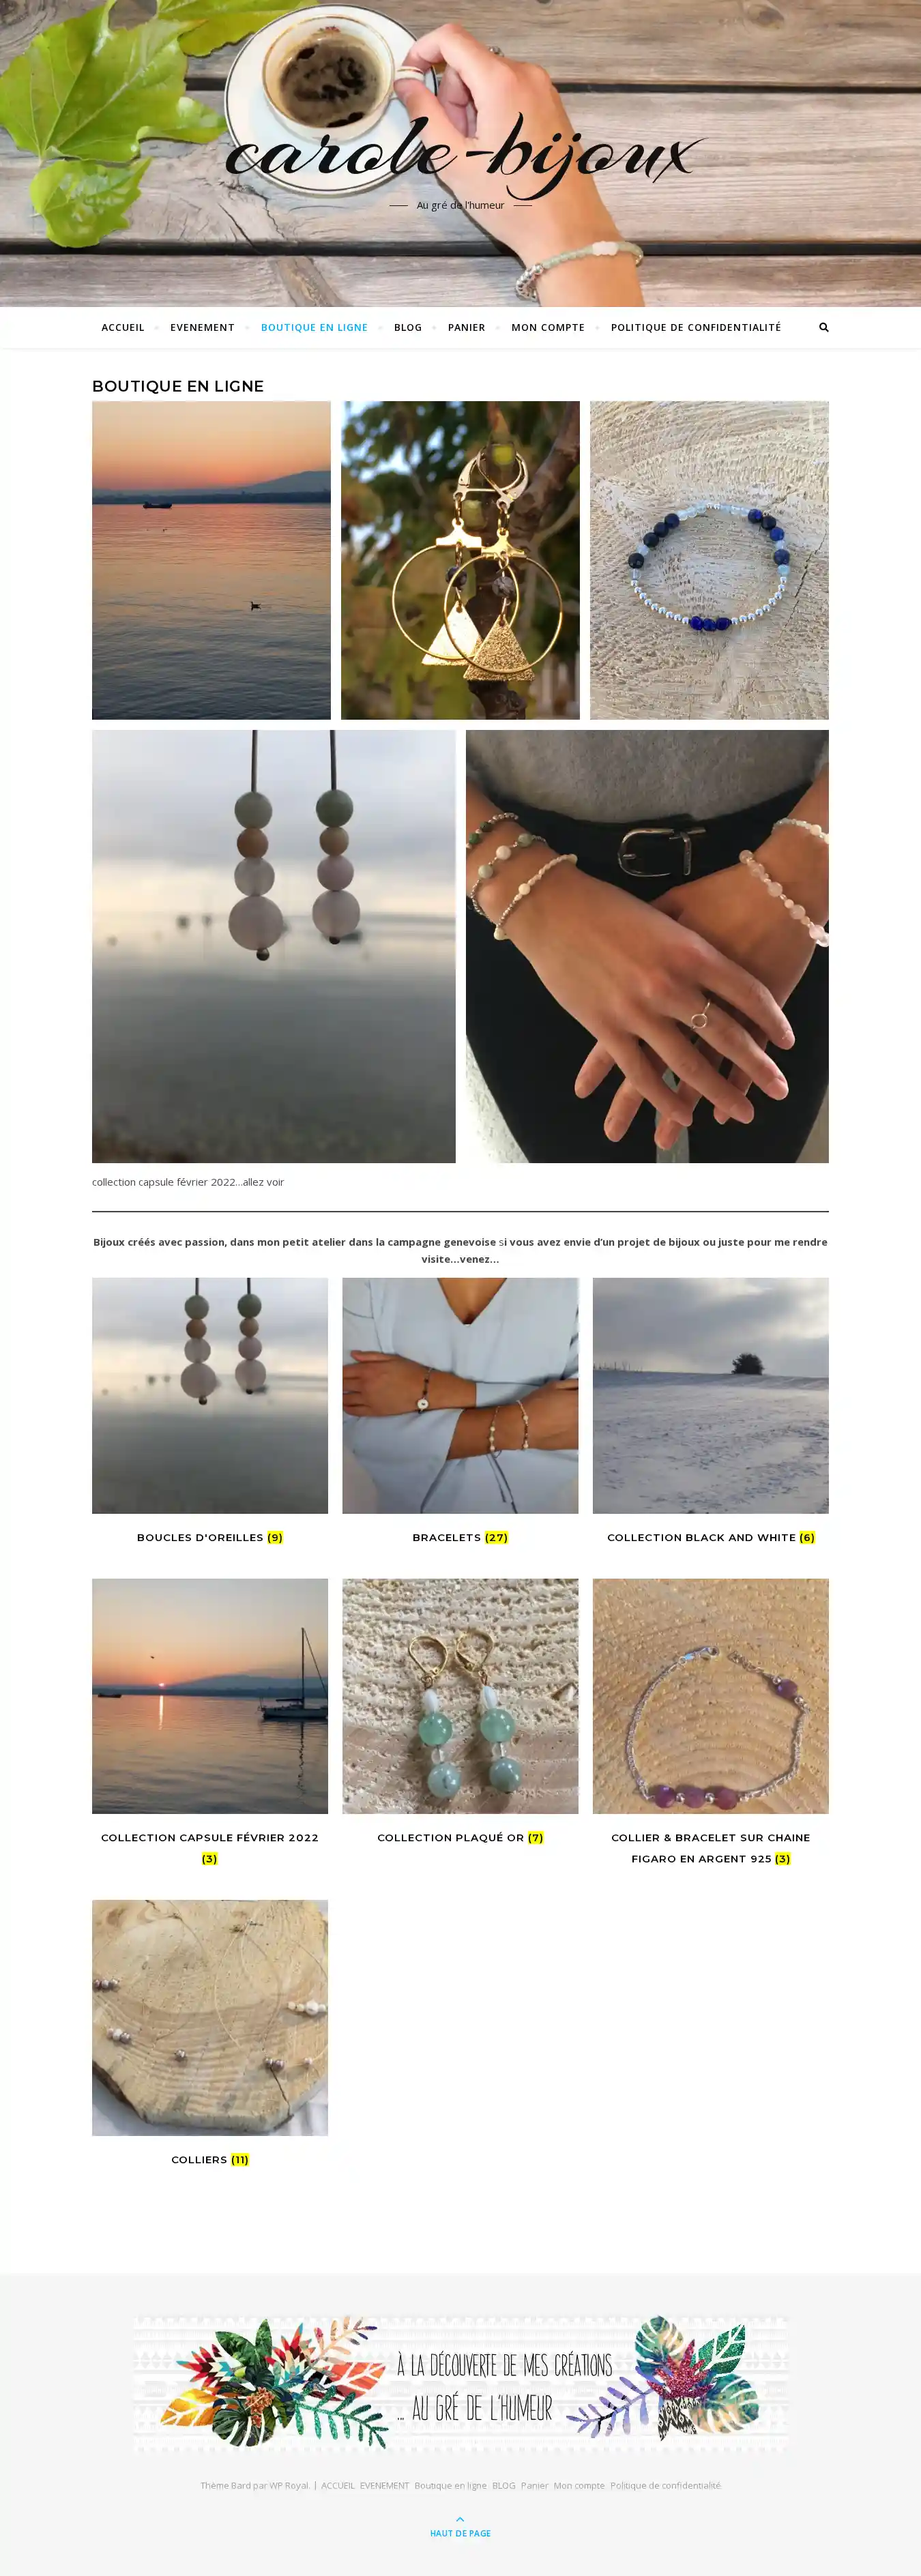Open the search magnifier icon

click(x=824, y=327)
